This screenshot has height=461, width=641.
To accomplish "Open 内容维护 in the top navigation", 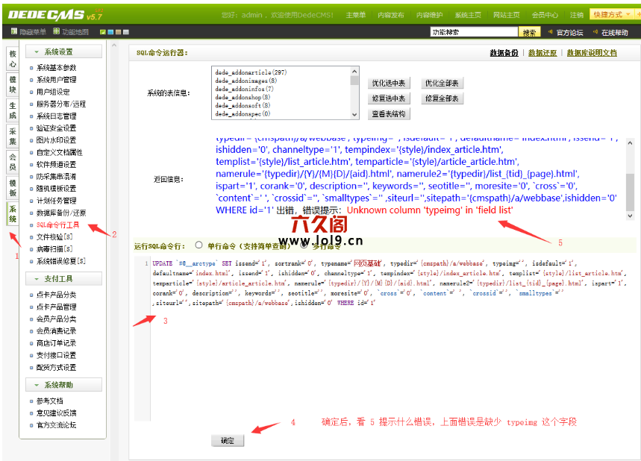I will (x=429, y=15).
